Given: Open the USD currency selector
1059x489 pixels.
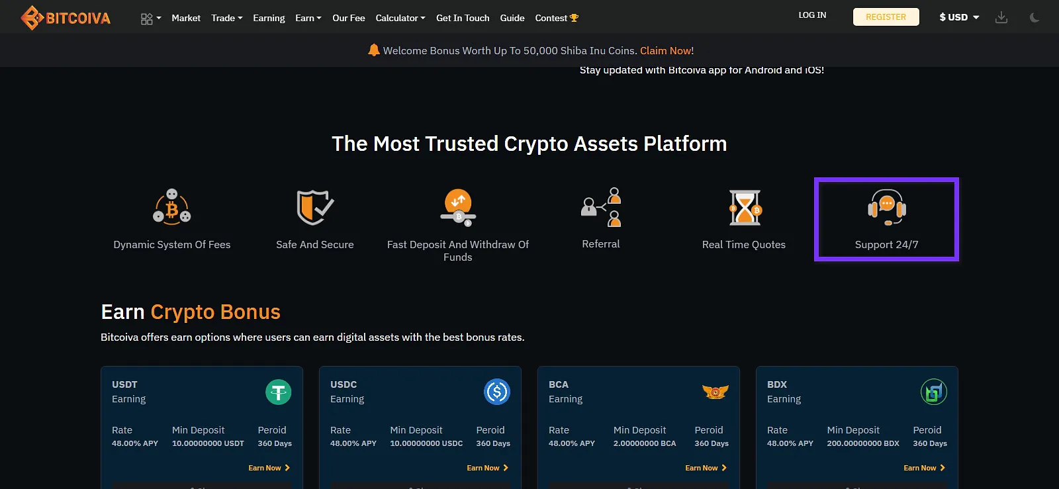Looking at the screenshot, I should (958, 17).
